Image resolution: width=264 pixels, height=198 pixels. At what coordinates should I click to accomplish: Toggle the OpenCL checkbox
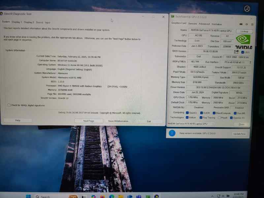pyautogui.click(x=187, y=113)
